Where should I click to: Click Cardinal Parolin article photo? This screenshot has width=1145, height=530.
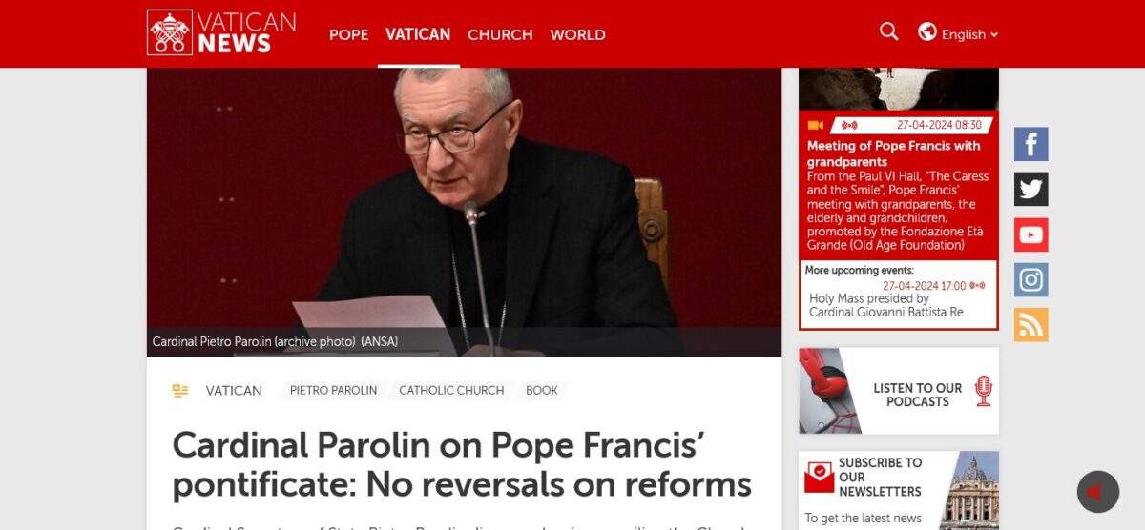pos(464,212)
